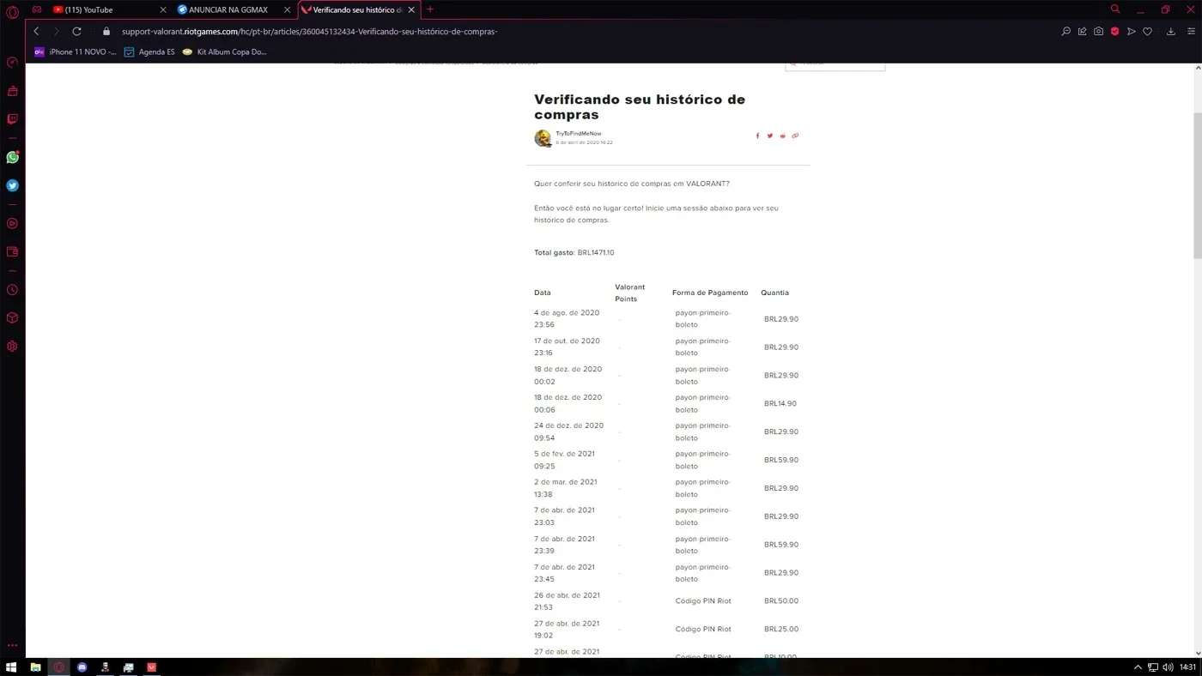Open the Extensions cube icon in sidebar

point(12,318)
